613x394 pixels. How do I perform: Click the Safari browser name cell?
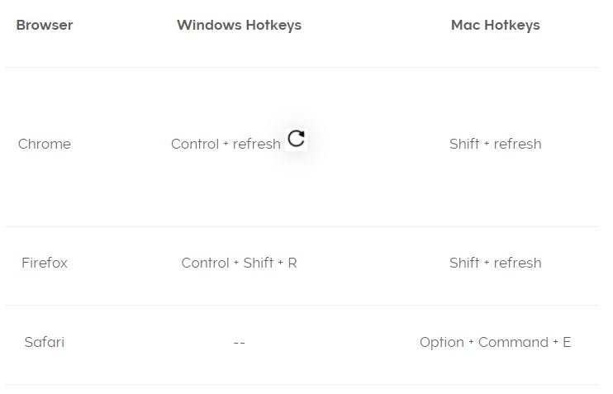pyautogui.click(x=45, y=342)
